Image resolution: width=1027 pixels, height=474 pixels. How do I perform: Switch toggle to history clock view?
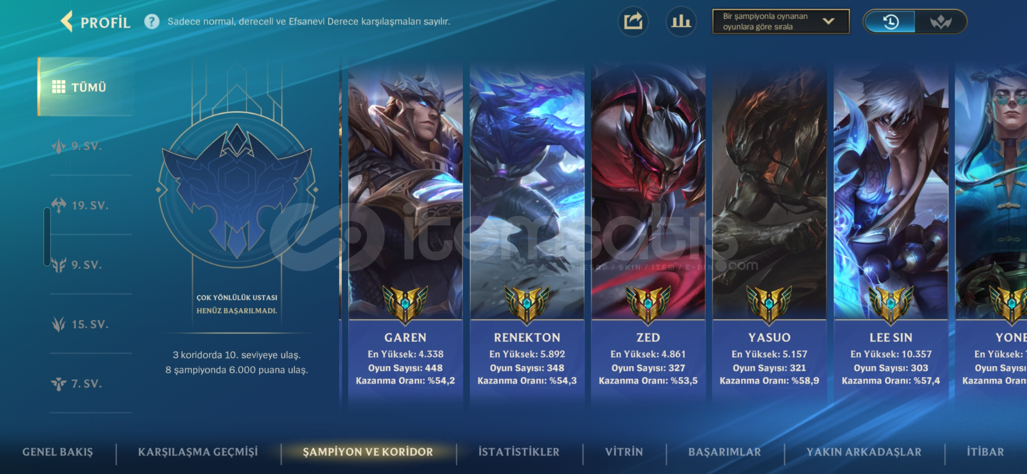tap(890, 22)
